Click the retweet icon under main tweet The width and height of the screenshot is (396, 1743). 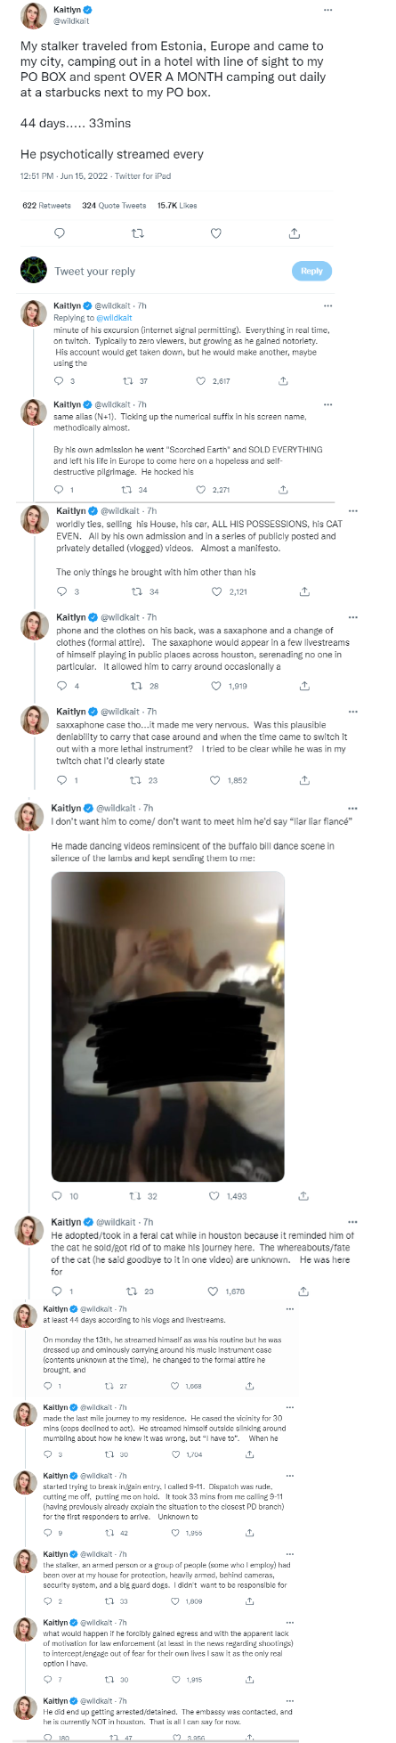137,233
